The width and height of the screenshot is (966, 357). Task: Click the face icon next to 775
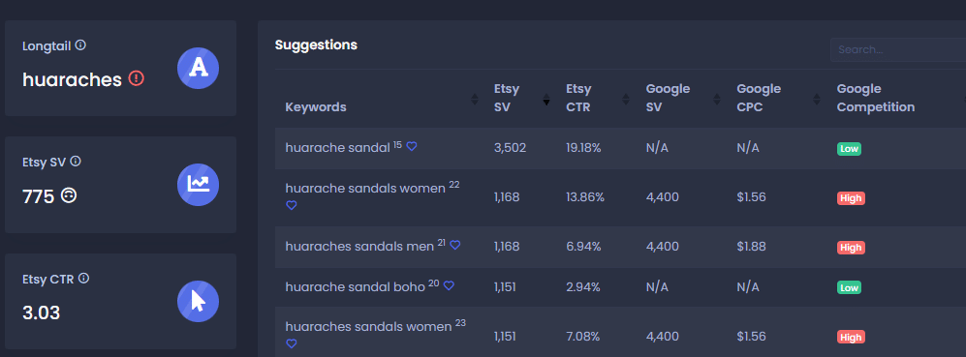coord(69,195)
